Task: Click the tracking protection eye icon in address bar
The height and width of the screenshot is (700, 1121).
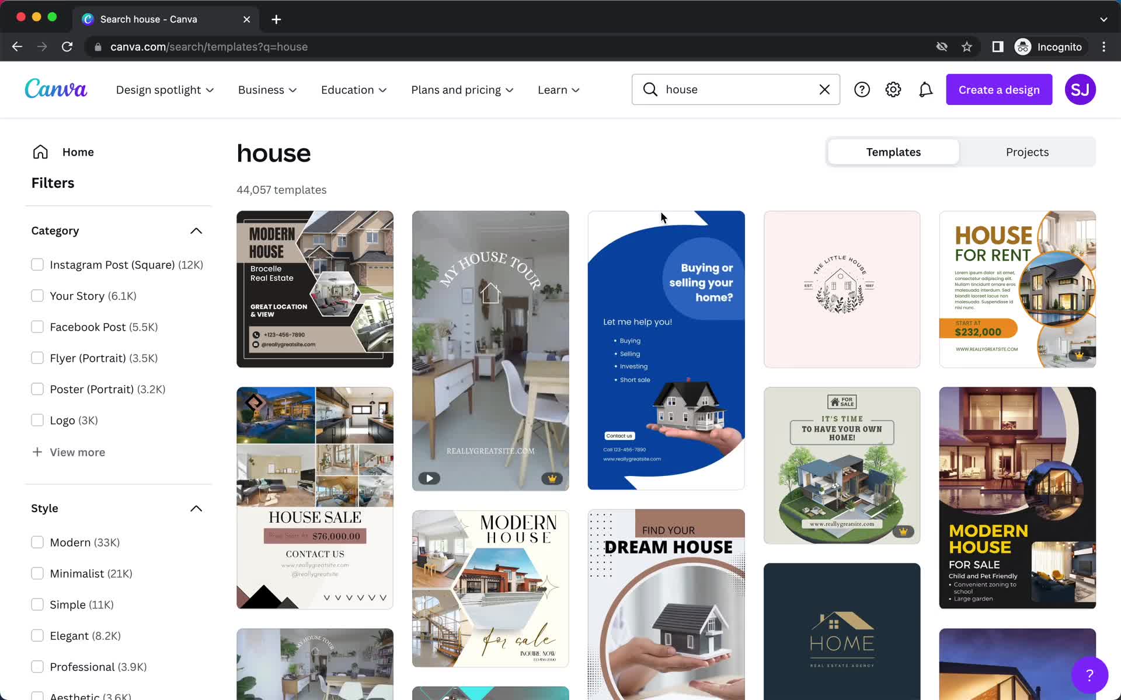Action: pyautogui.click(x=942, y=47)
